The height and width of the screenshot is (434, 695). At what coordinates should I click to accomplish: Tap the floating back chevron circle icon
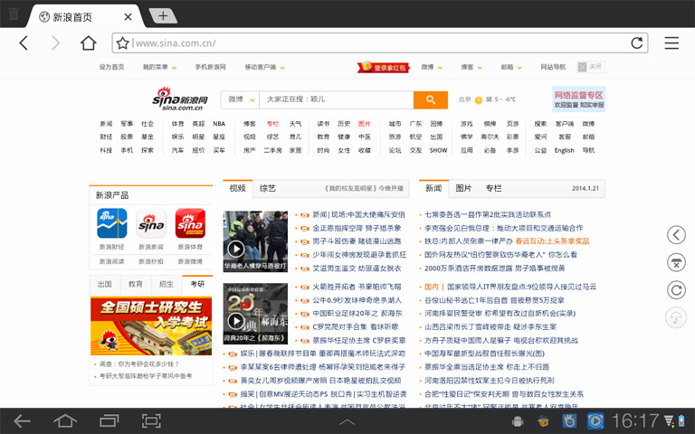click(x=676, y=235)
